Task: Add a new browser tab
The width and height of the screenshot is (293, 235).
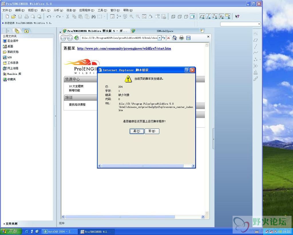Action: pyautogui.click(x=202, y=31)
